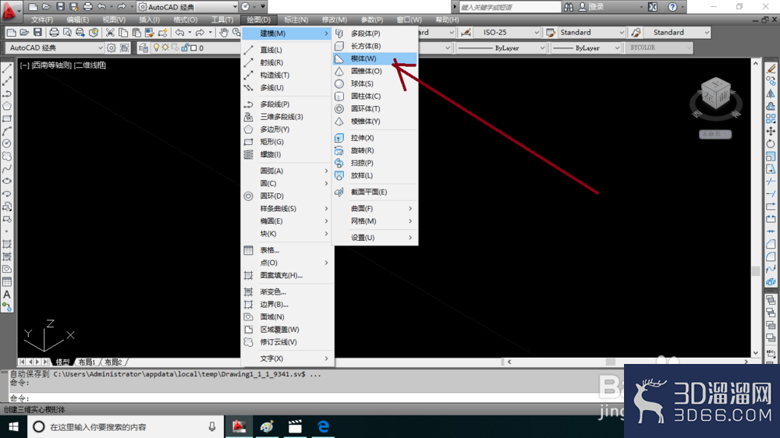Viewport: 780px width, 438px height.
Task: Expand the Surfaces (曲面) submenu
Action: [374, 208]
